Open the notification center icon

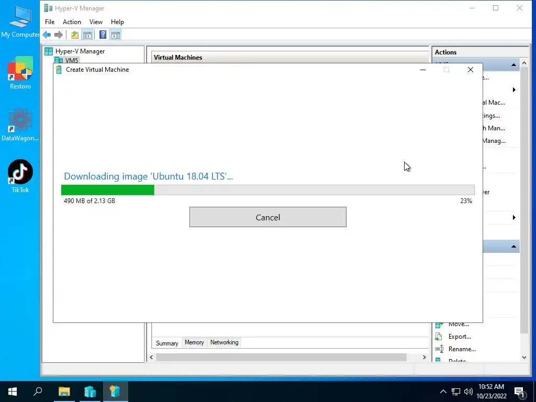[x=520, y=392]
